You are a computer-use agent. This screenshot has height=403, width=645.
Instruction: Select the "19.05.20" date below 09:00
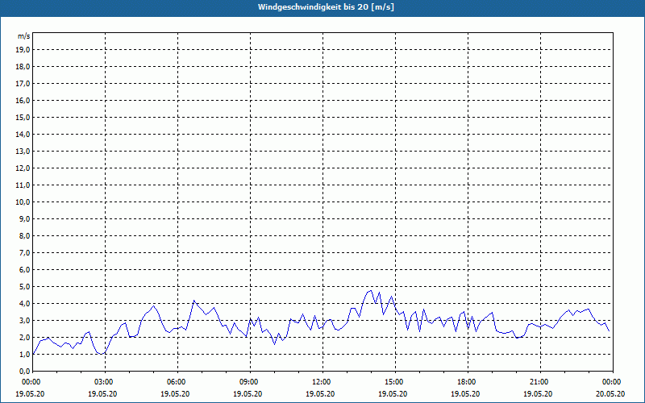pos(248,393)
